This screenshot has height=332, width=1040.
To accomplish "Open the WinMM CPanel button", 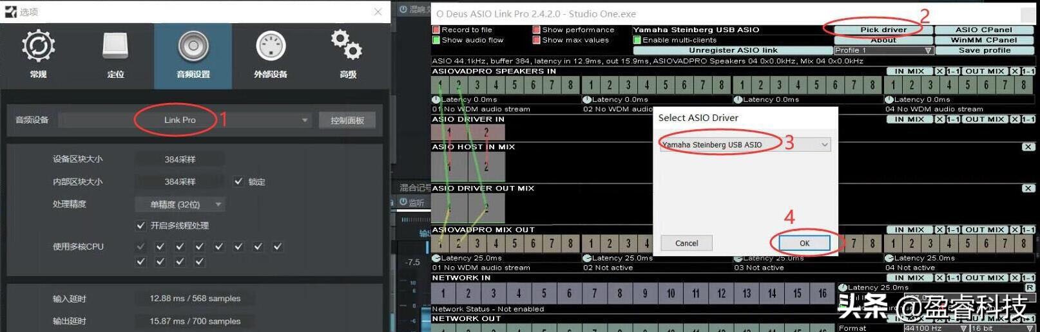I will tap(983, 40).
